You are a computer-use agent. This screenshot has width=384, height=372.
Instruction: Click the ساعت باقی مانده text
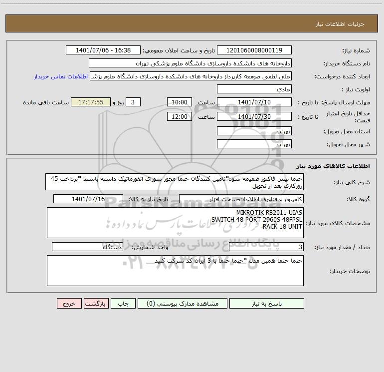46,102
